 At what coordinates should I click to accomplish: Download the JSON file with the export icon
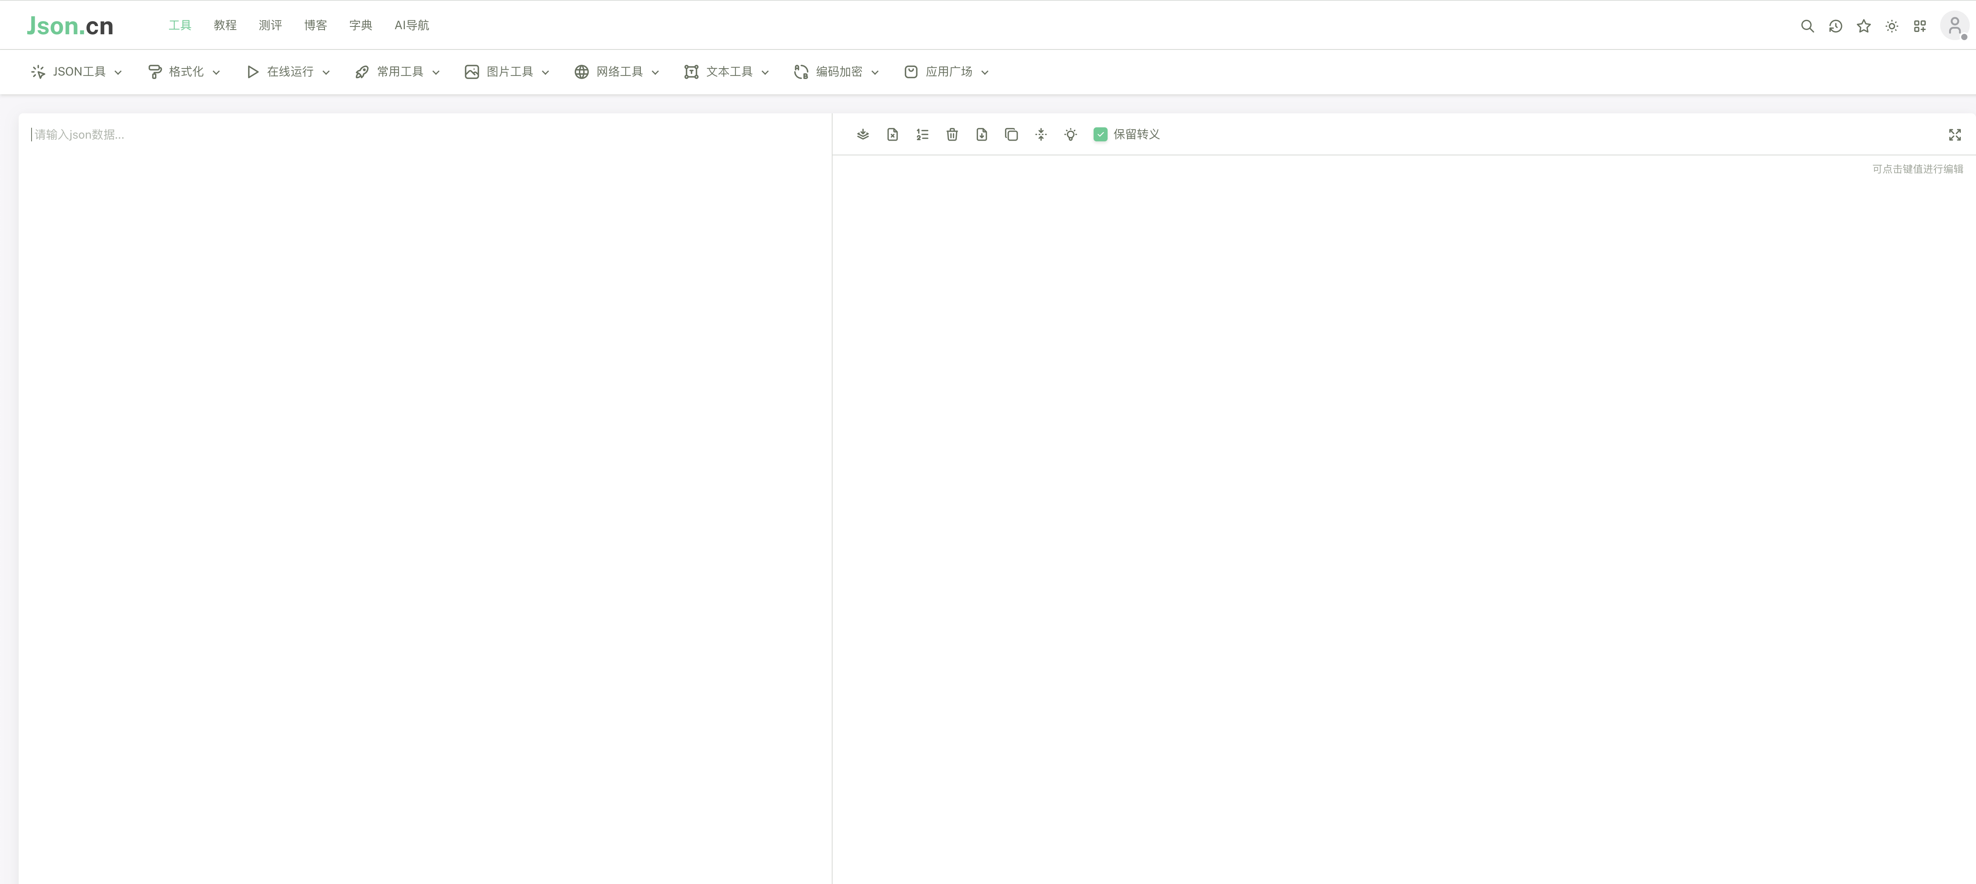(x=981, y=134)
